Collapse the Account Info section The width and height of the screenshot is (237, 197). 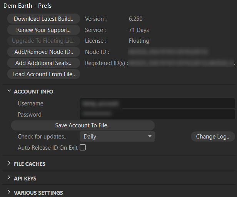pyautogui.click(x=9, y=91)
